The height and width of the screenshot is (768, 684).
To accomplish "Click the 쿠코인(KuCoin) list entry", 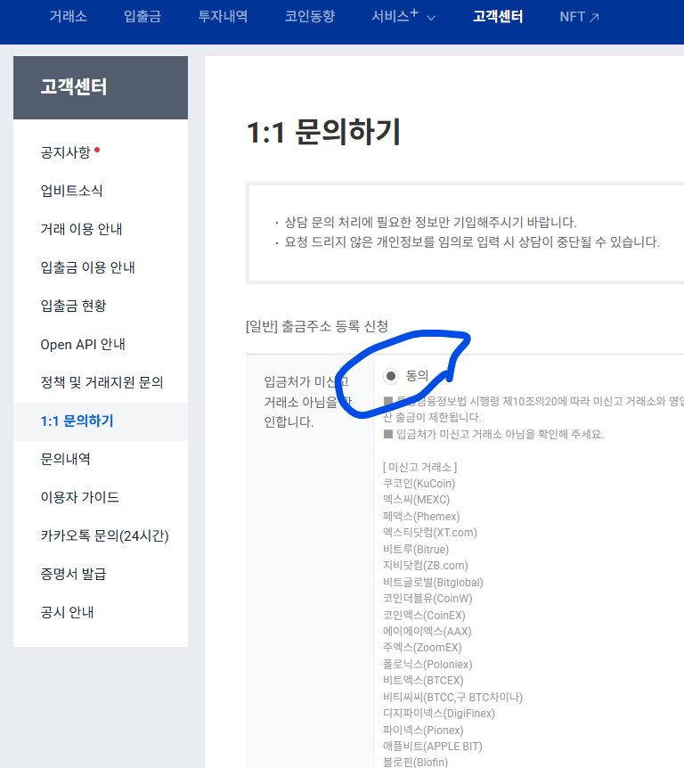I will [419, 484].
